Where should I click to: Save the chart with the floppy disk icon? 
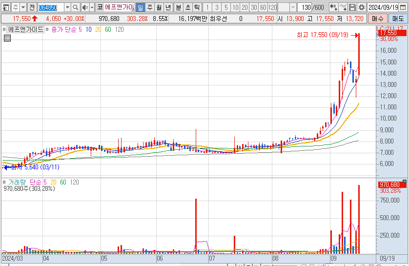352,7
